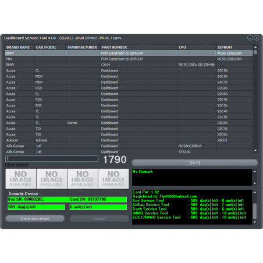
Task: Click the Check new version button
Action: coord(35,219)
